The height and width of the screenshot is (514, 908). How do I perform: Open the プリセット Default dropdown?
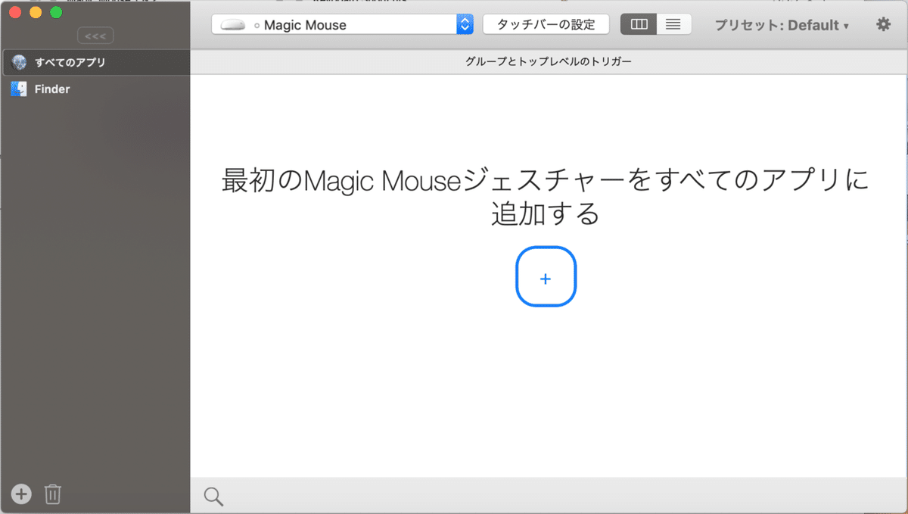click(779, 24)
